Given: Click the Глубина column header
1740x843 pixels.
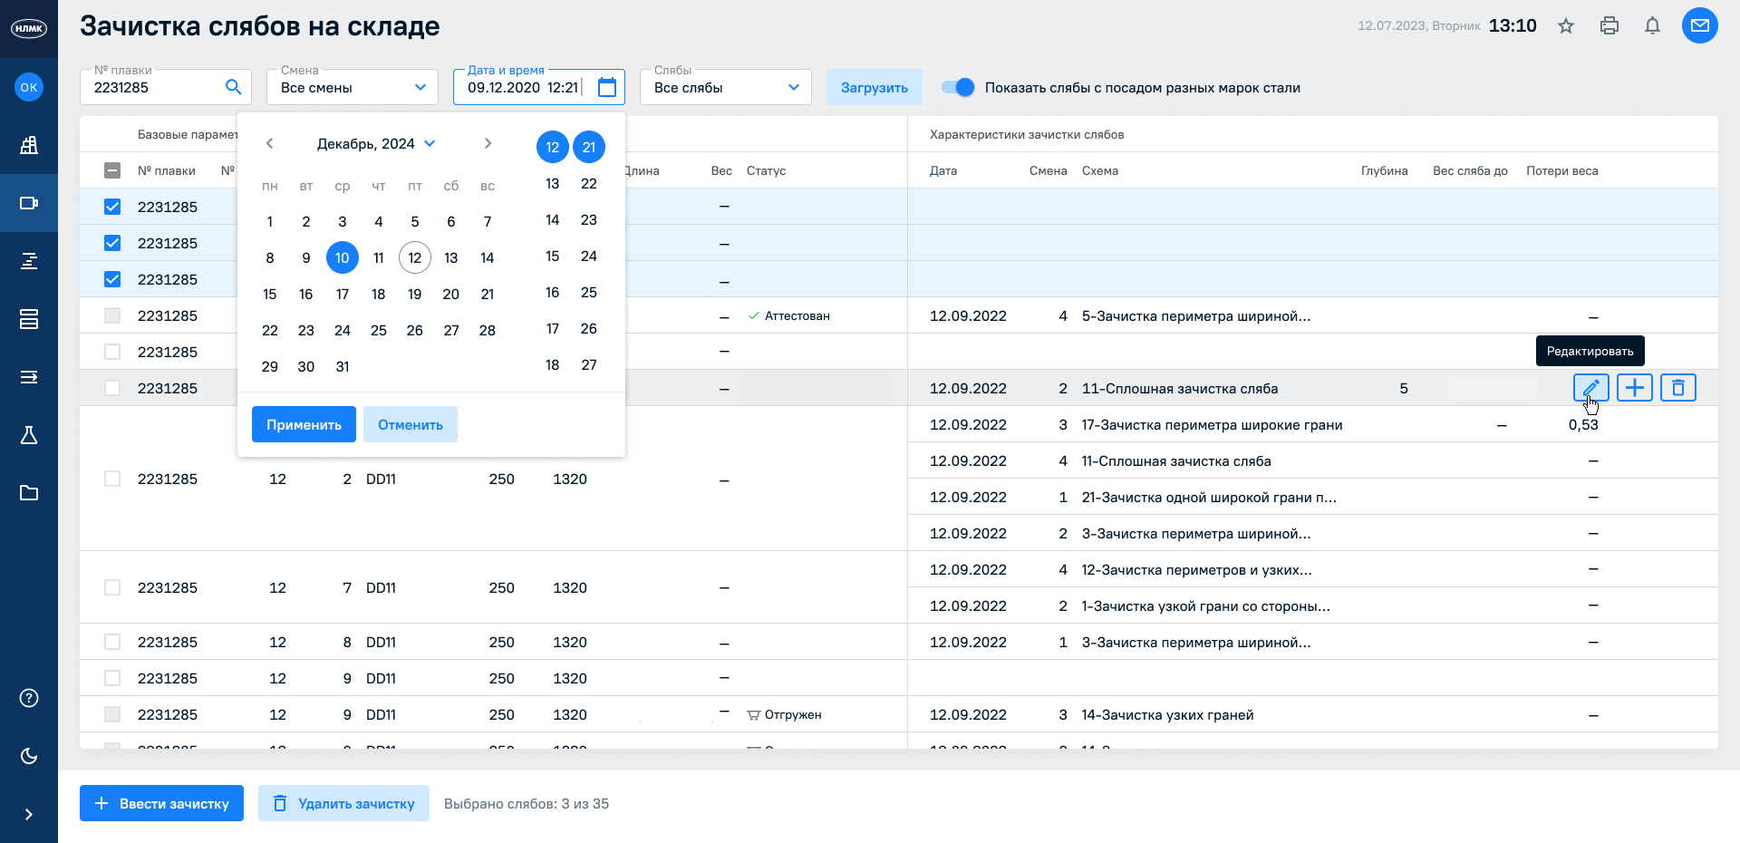Looking at the screenshot, I should tap(1385, 170).
